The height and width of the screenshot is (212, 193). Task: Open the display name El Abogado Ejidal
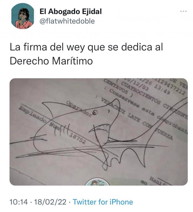tap(71, 11)
